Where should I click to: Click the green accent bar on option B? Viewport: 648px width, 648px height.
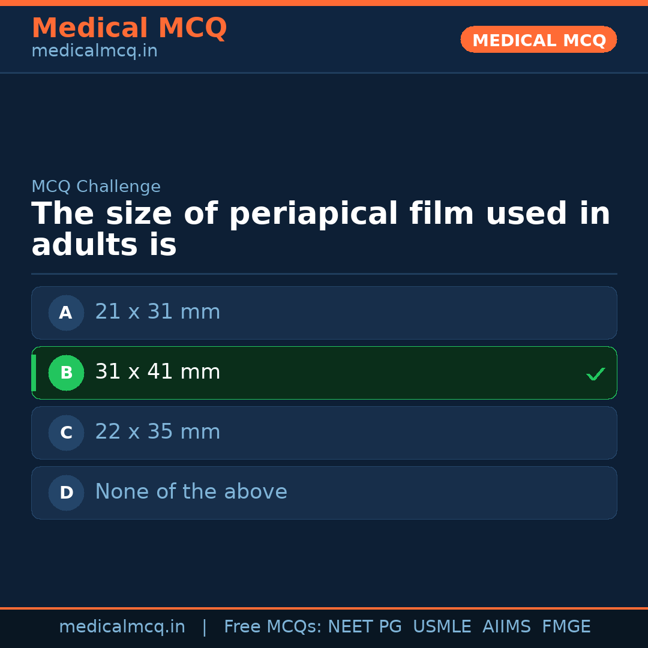(34, 373)
